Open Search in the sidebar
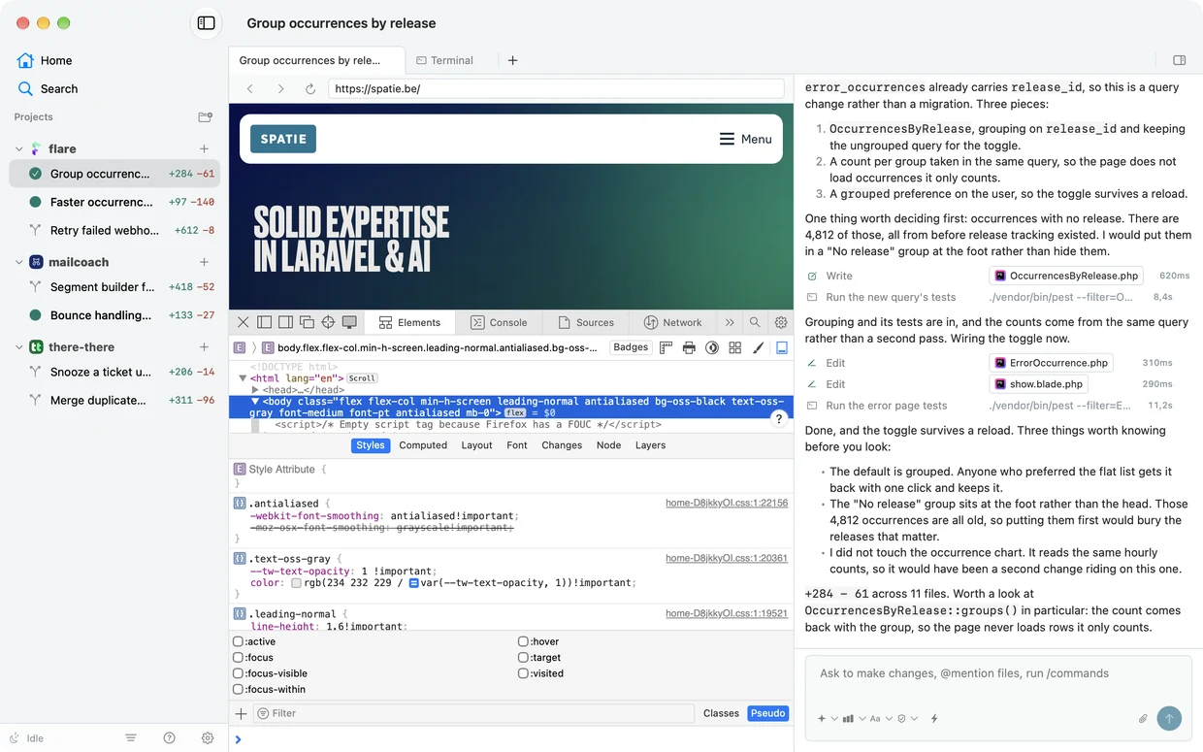The height and width of the screenshot is (752, 1203). coord(48,88)
